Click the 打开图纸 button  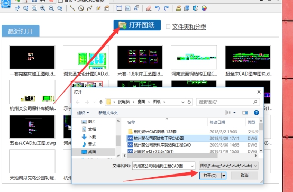pos(137,25)
